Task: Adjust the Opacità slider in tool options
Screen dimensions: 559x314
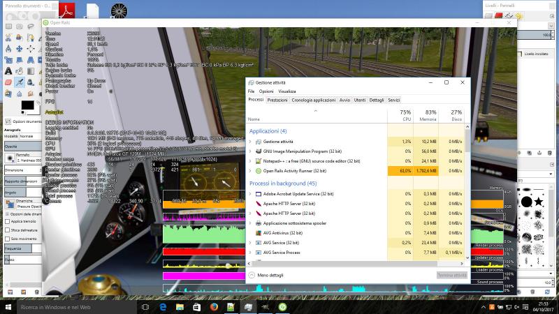Action: (x=23, y=147)
